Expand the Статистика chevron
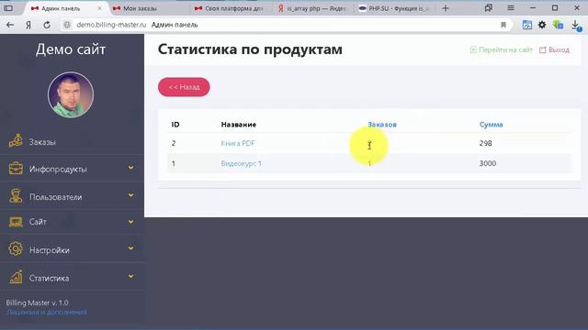588x330 pixels. coord(130,277)
